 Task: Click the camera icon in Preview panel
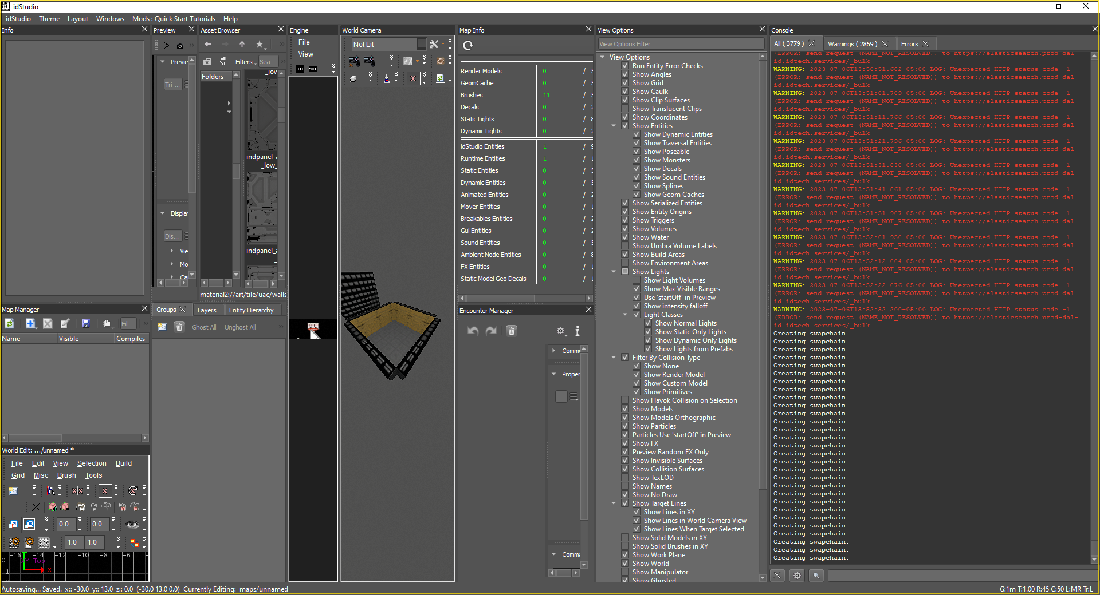[180, 46]
